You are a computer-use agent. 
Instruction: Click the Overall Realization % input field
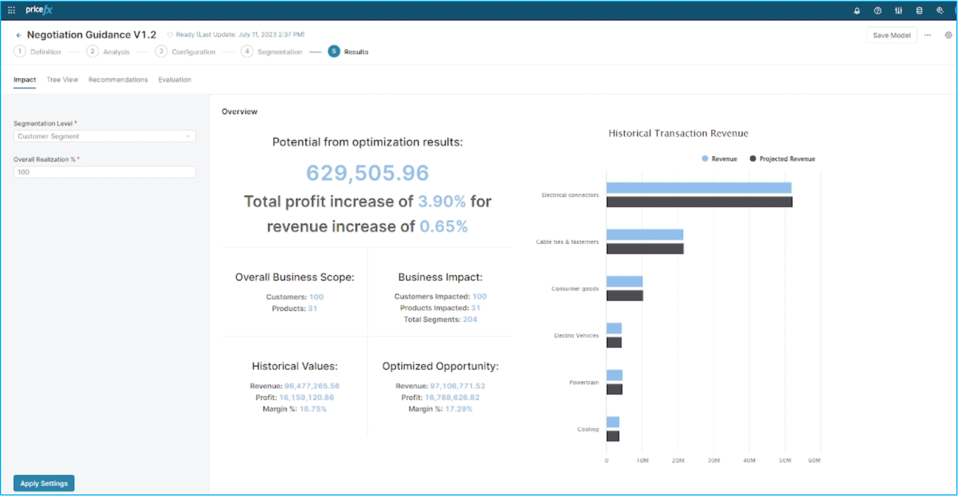(104, 172)
